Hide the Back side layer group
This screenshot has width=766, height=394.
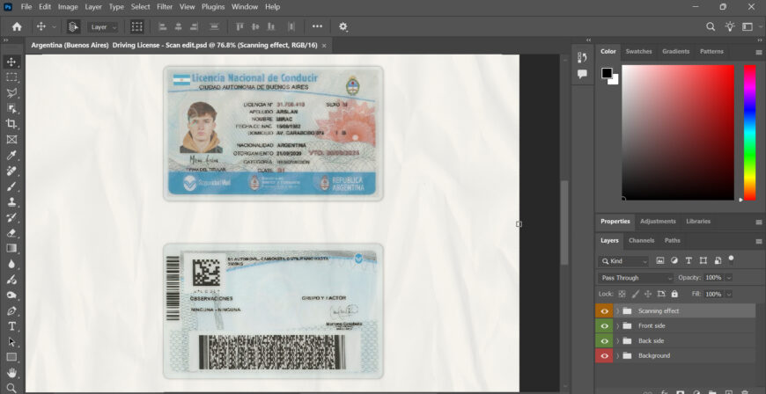tap(604, 340)
